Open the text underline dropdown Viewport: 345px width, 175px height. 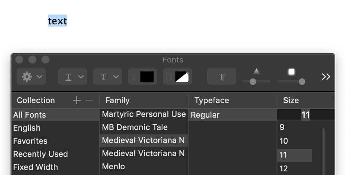click(x=73, y=77)
